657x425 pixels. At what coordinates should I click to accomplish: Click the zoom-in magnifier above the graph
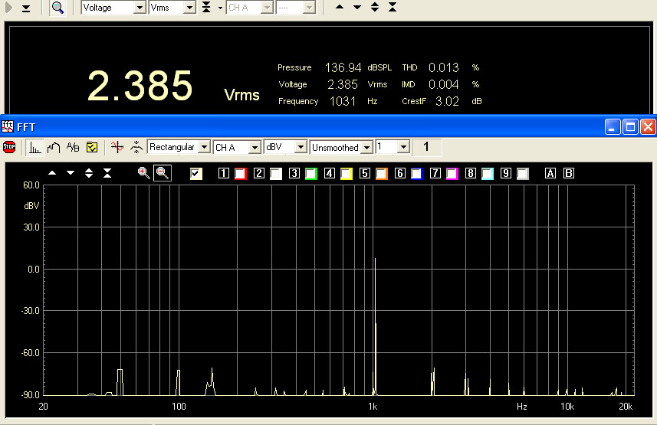(x=143, y=173)
